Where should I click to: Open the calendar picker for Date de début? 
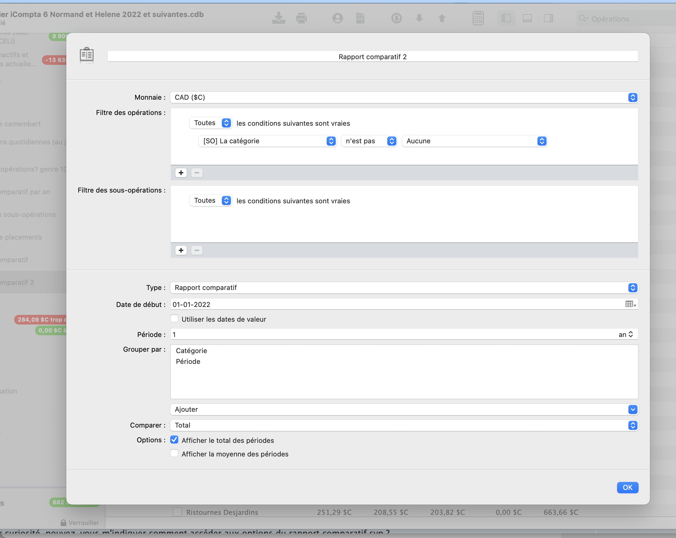[631, 304]
